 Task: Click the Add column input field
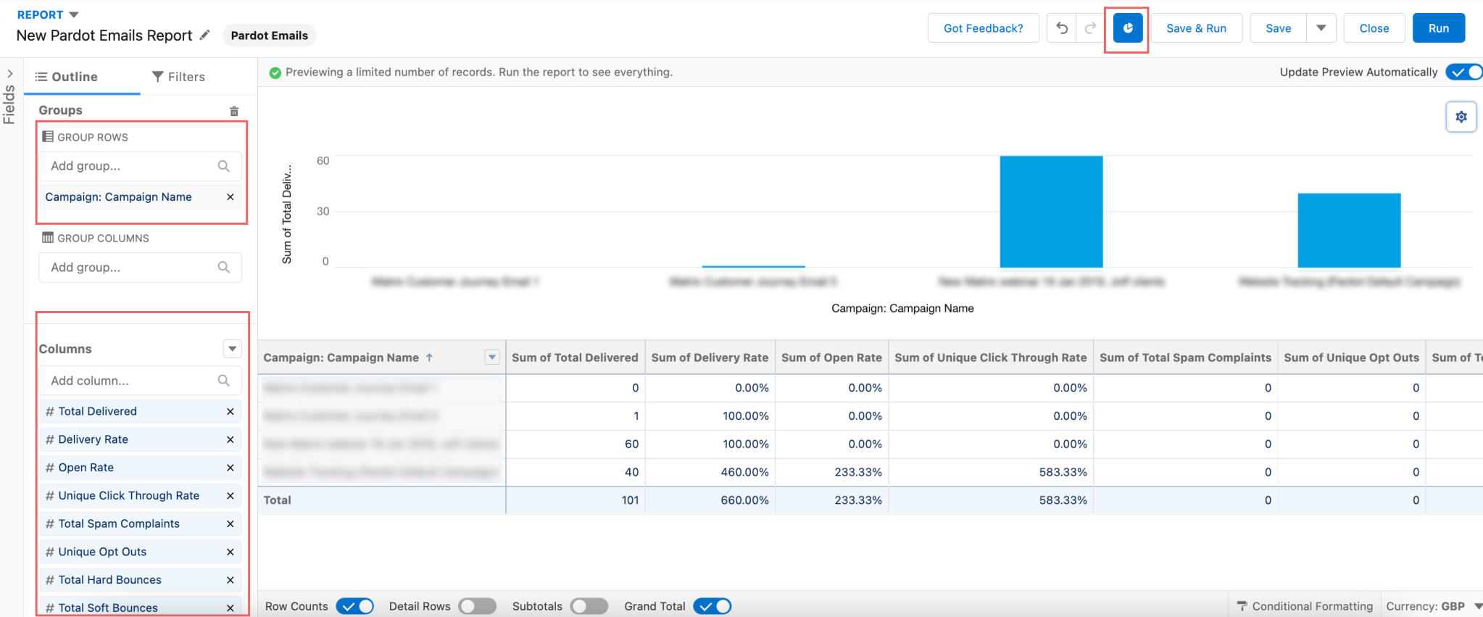click(x=140, y=381)
